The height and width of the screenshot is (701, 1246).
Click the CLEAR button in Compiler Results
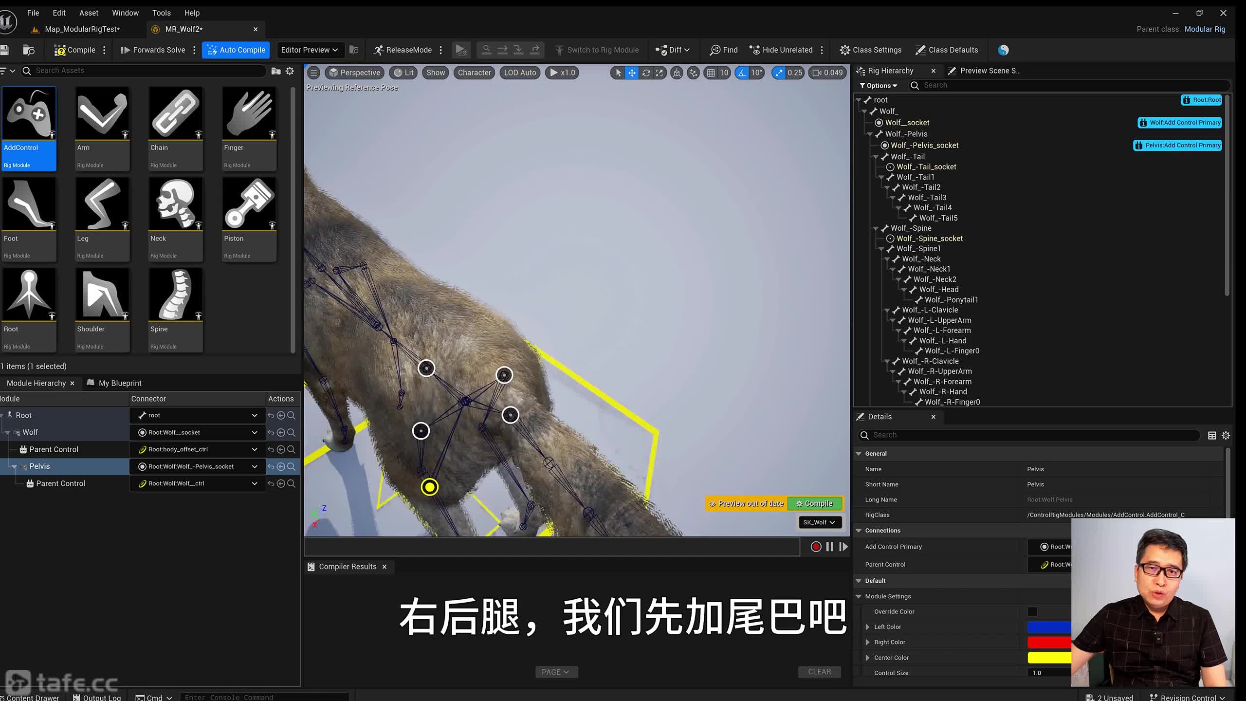coord(819,672)
